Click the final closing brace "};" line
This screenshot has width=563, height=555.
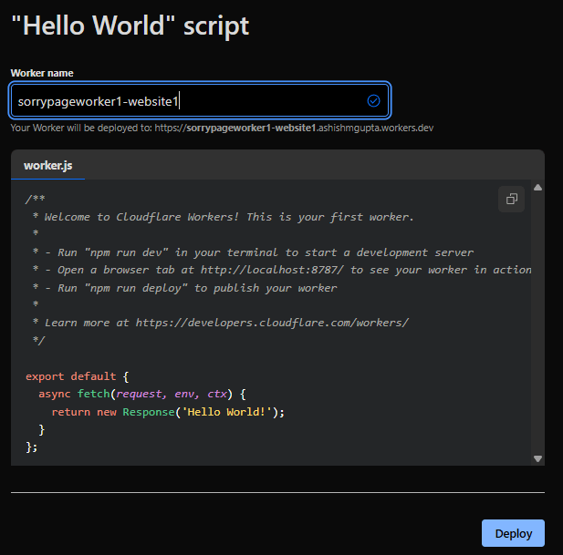pyautogui.click(x=33, y=447)
